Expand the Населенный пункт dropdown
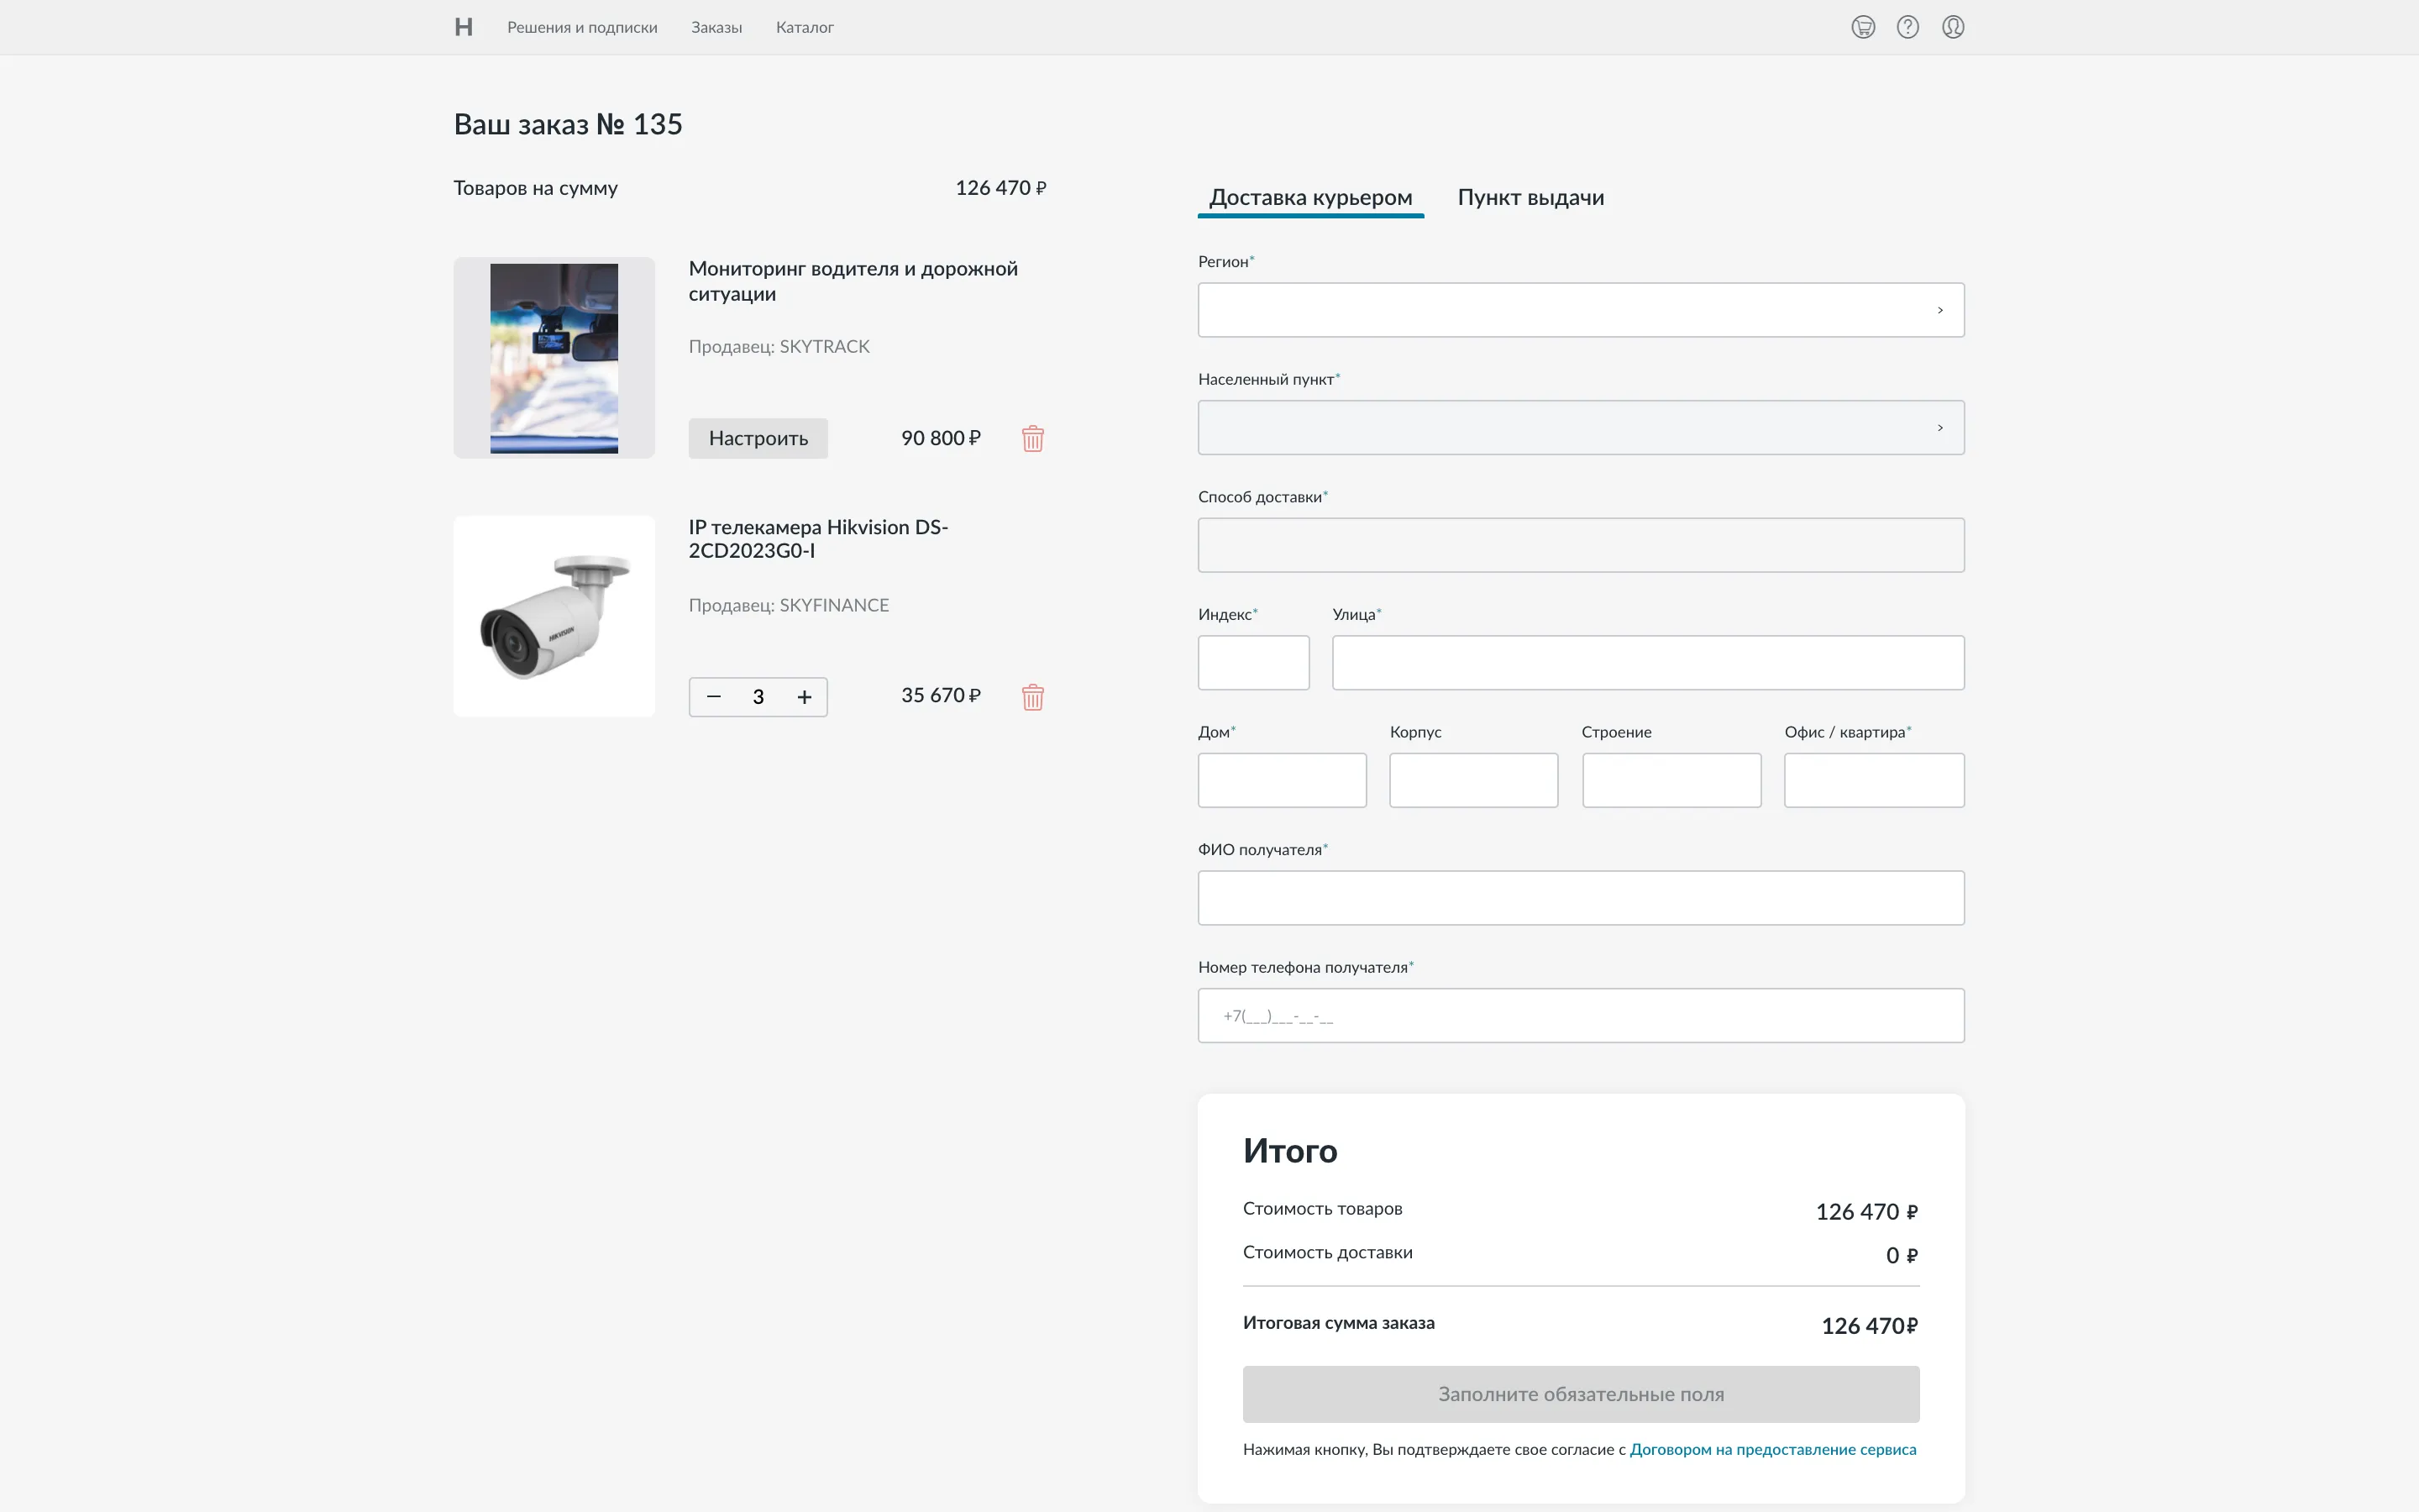Image resolution: width=2419 pixels, height=1512 pixels. coord(1581,428)
